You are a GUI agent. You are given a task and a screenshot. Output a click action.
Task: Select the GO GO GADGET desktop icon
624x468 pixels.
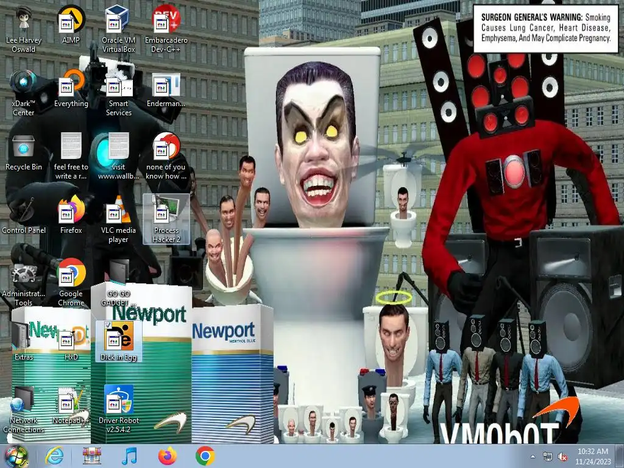[119, 283]
